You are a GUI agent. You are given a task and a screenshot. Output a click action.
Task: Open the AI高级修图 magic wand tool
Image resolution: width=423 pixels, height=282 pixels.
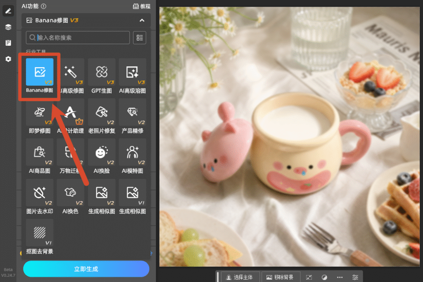click(x=71, y=72)
